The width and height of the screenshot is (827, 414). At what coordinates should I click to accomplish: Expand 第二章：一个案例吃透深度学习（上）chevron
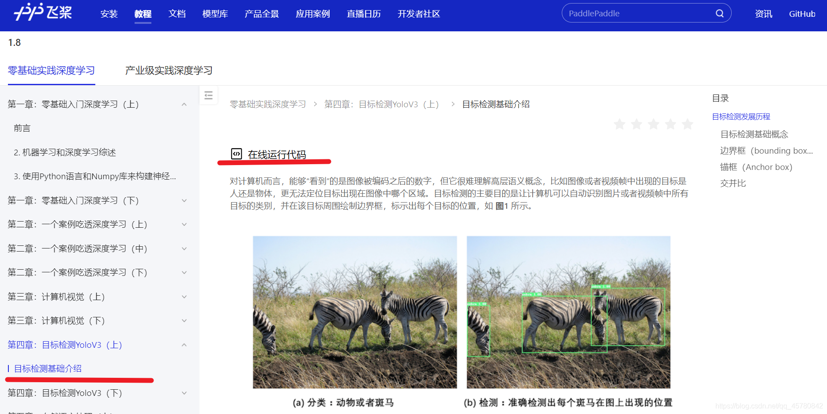[x=184, y=224]
